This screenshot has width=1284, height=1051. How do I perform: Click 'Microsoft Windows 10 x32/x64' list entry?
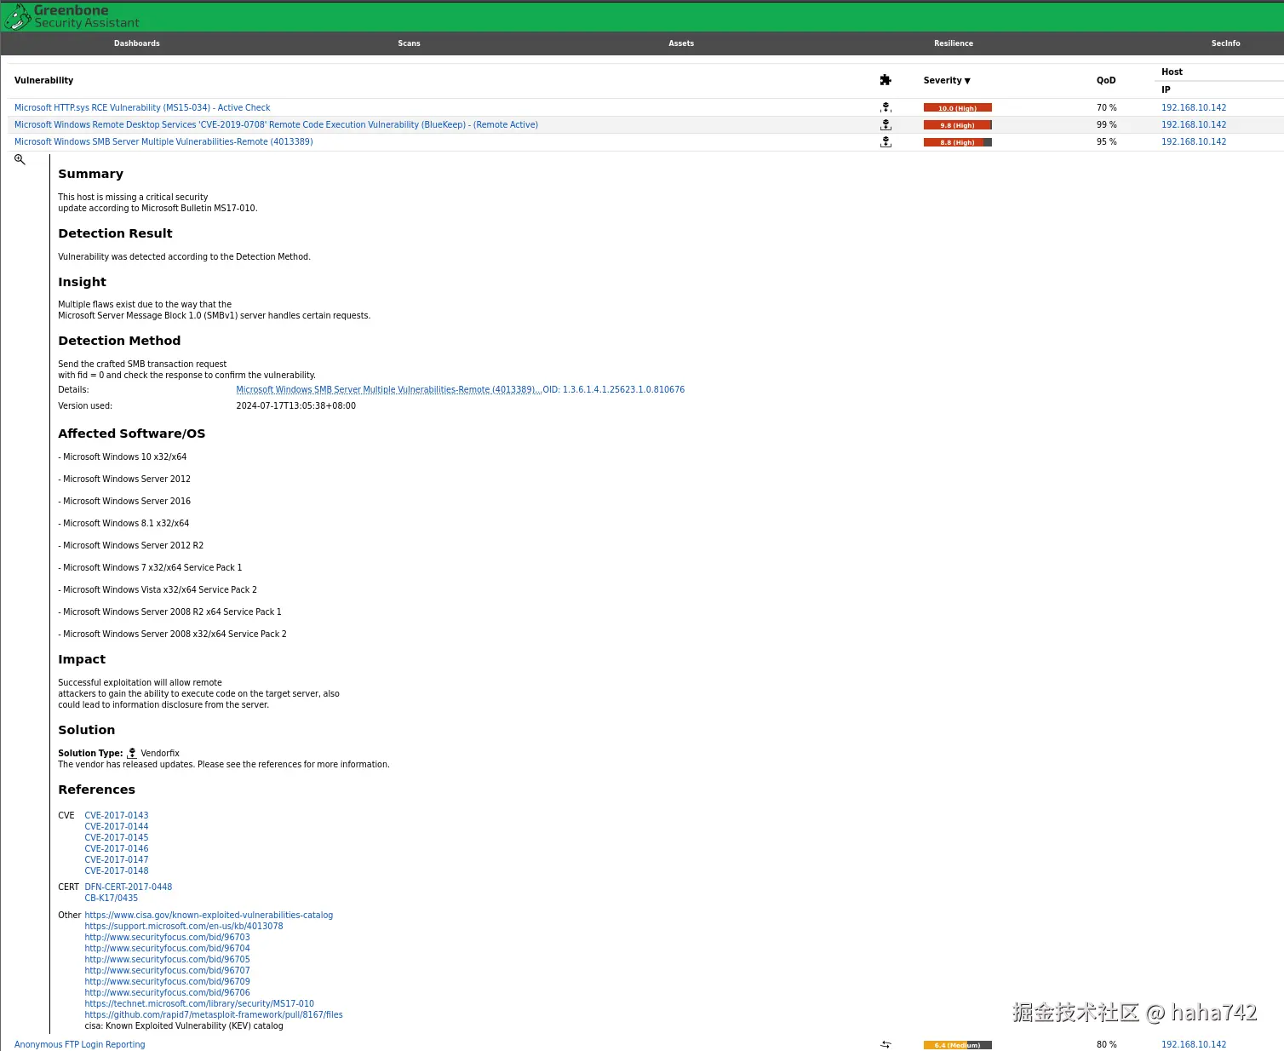(x=123, y=457)
